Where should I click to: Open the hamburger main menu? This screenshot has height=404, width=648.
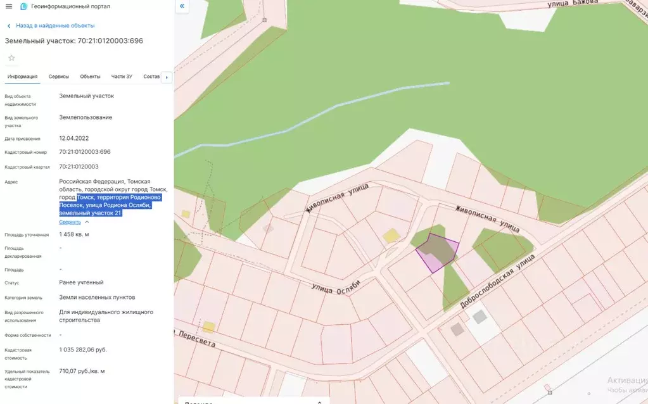click(9, 6)
